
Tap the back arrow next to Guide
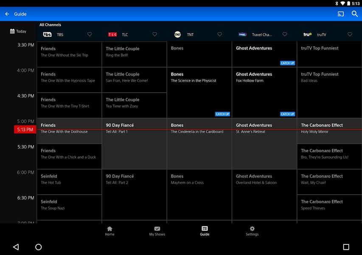click(x=7, y=14)
